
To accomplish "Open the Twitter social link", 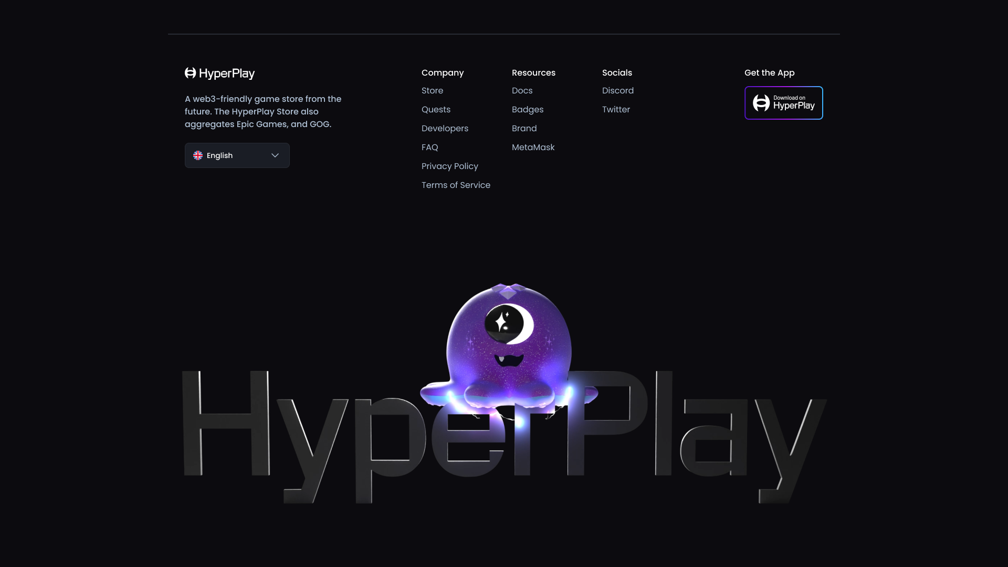I will (616, 110).
